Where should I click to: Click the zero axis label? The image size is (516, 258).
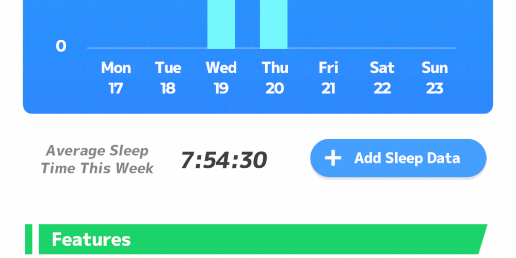click(x=61, y=47)
